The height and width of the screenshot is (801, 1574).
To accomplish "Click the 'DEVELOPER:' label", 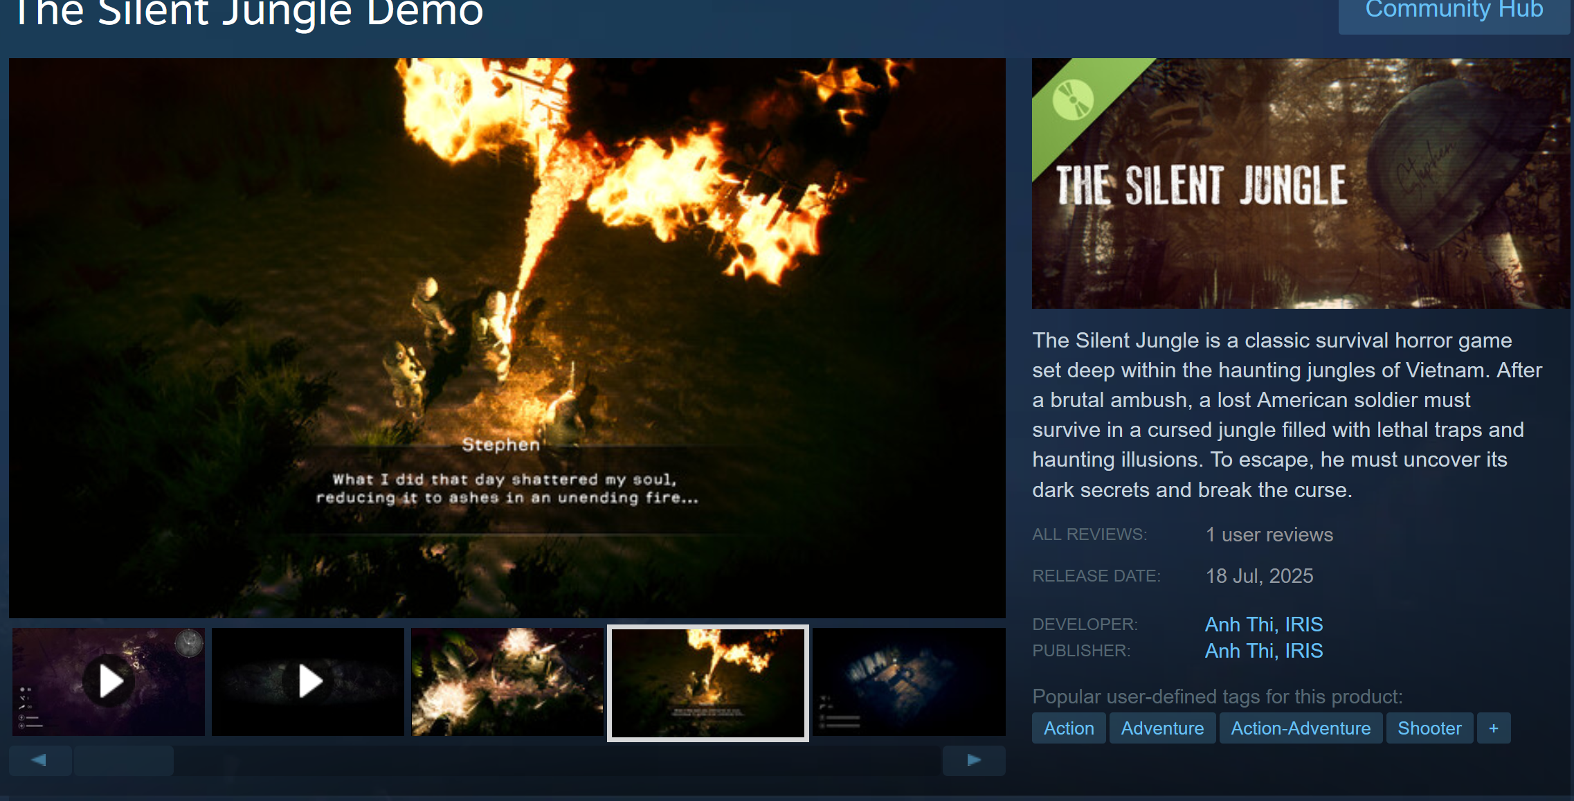I will click(1085, 624).
